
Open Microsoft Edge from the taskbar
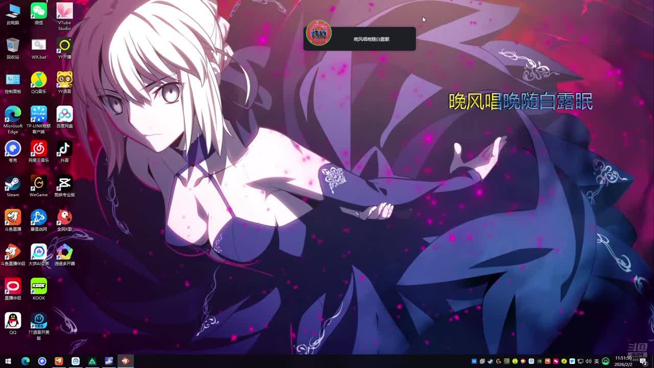tap(26, 361)
